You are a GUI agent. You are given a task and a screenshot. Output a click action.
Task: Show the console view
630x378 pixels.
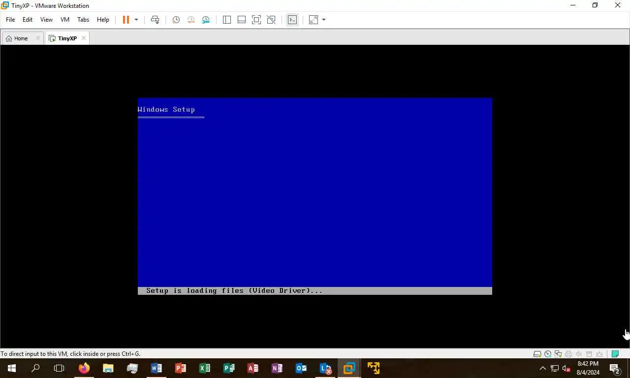[x=292, y=20]
